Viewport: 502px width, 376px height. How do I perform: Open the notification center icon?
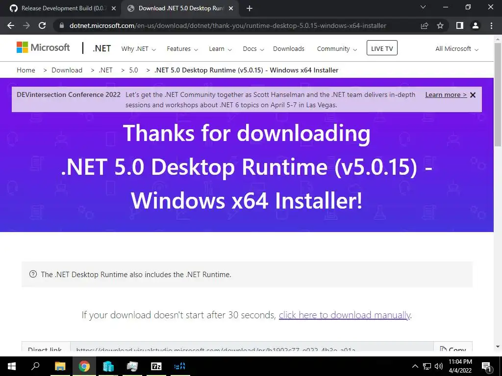[x=487, y=367]
